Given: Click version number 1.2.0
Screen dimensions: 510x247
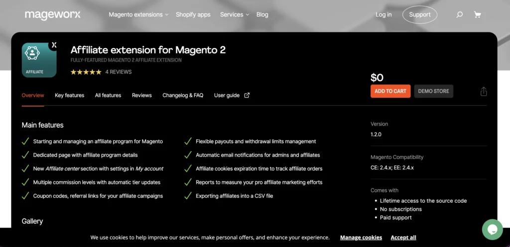Looking at the screenshot, I should [x=376, y=134].
